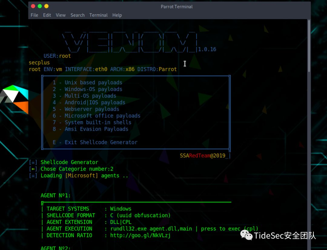Viewport: 327px width, 250px height.
Task: Click '3 - Multi-OS payloads' line
Action: pyautogui.click(x=84, y=96)
